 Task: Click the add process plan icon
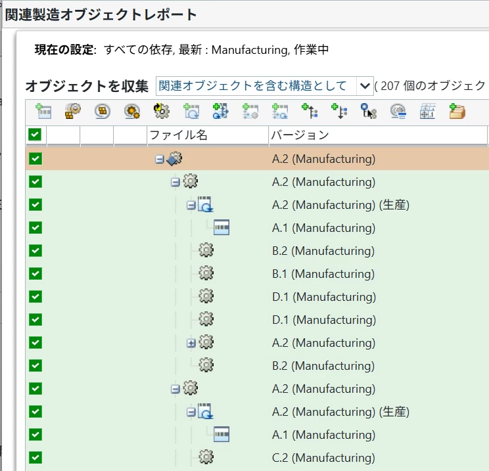[191, 111]
